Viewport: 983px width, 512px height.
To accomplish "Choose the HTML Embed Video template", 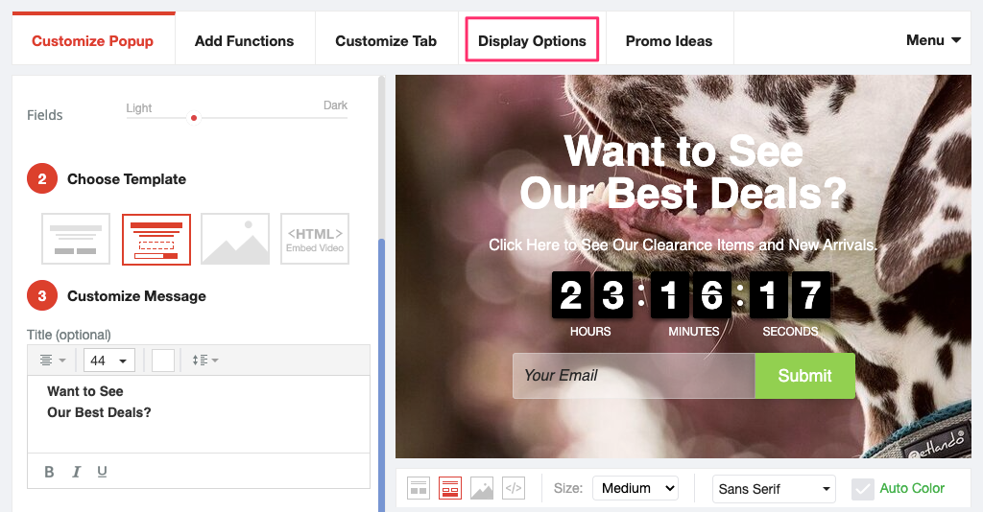I will [x=315, y=239].
